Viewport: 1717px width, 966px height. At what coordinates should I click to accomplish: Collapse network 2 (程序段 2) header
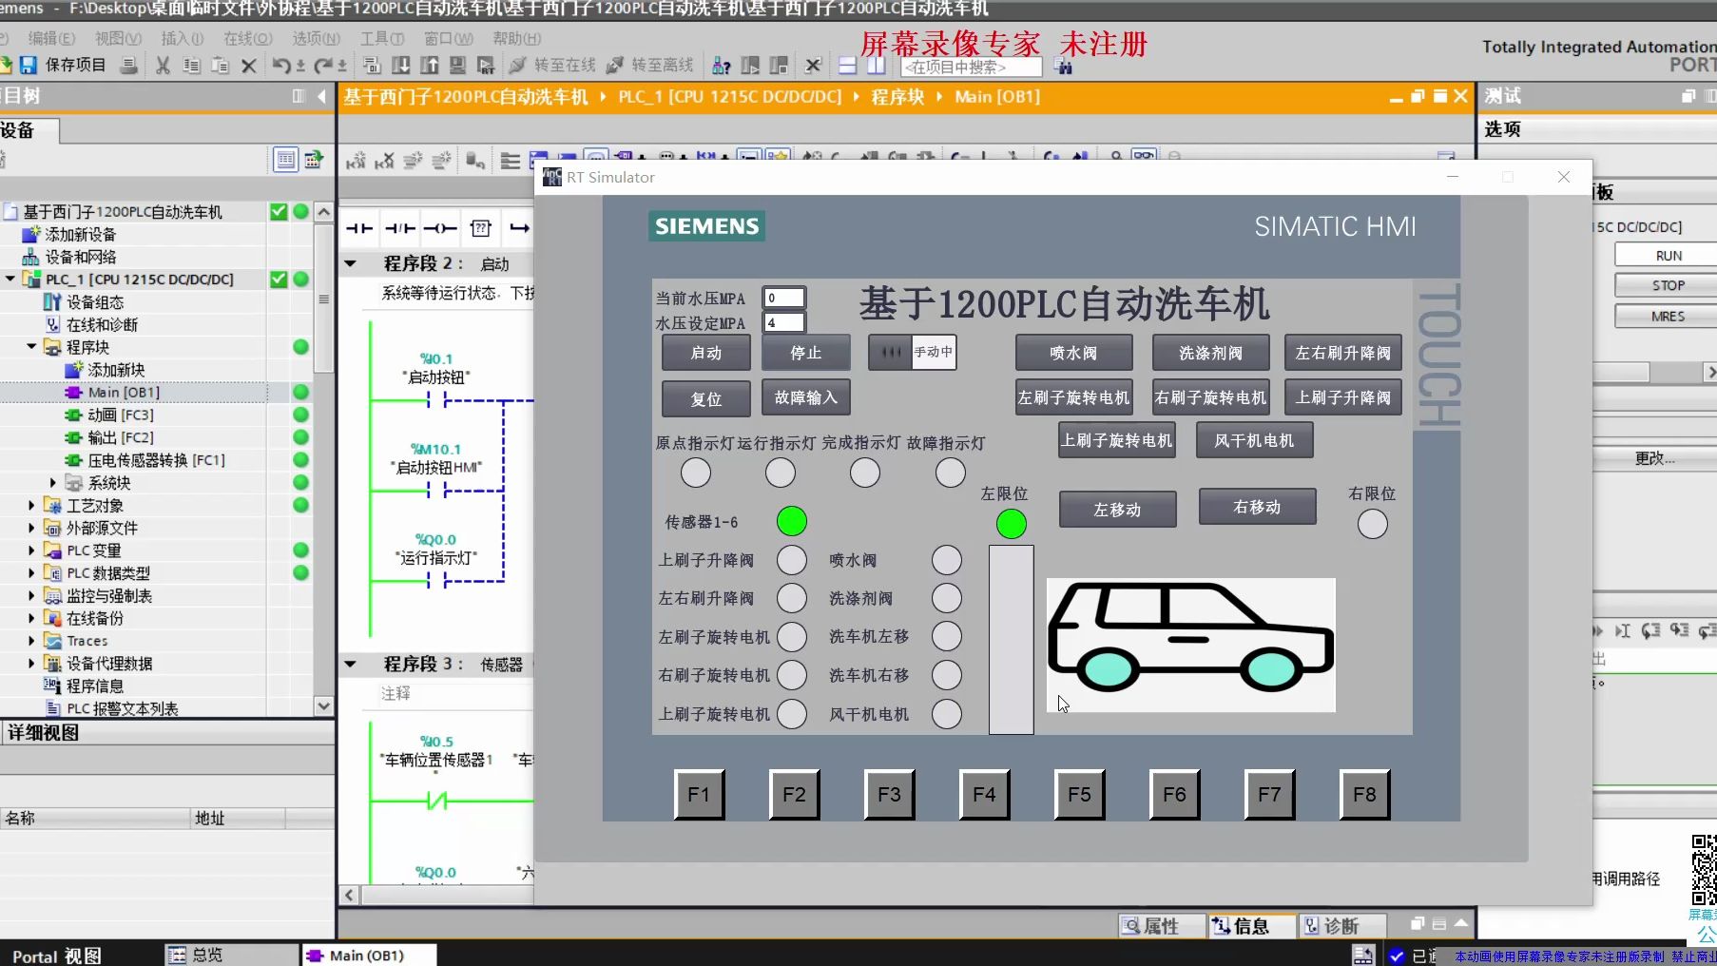[350, 263]
